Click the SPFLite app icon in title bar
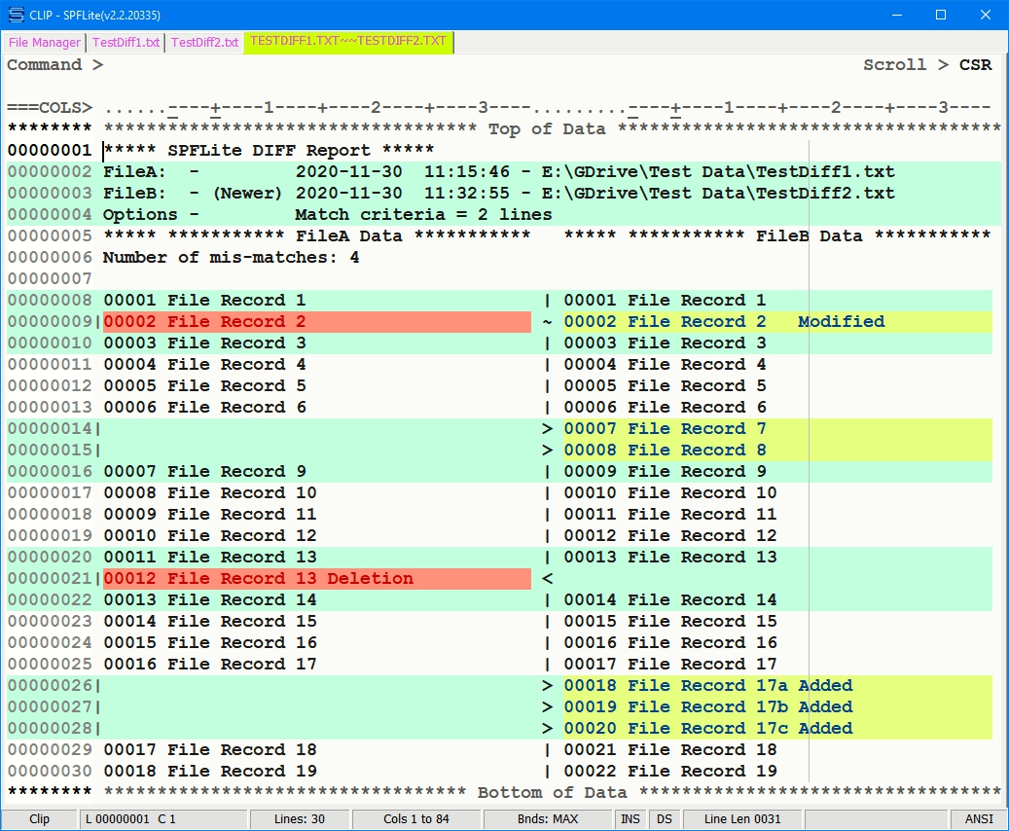1009x831 pixels. 16,15
